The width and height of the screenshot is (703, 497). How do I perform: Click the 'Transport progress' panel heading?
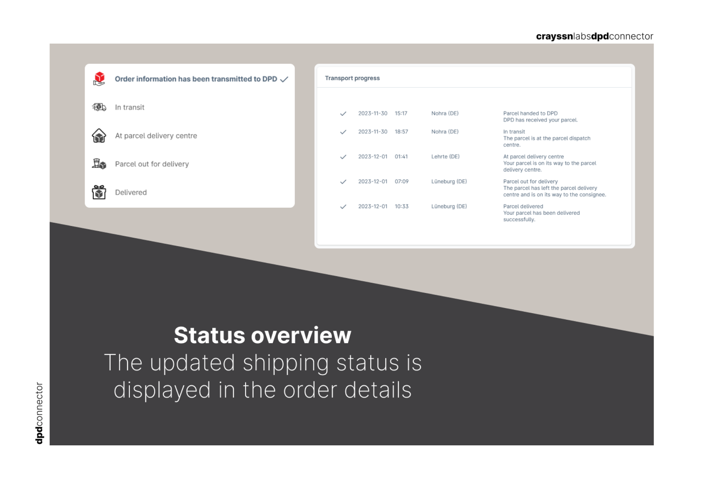[352, 78]
